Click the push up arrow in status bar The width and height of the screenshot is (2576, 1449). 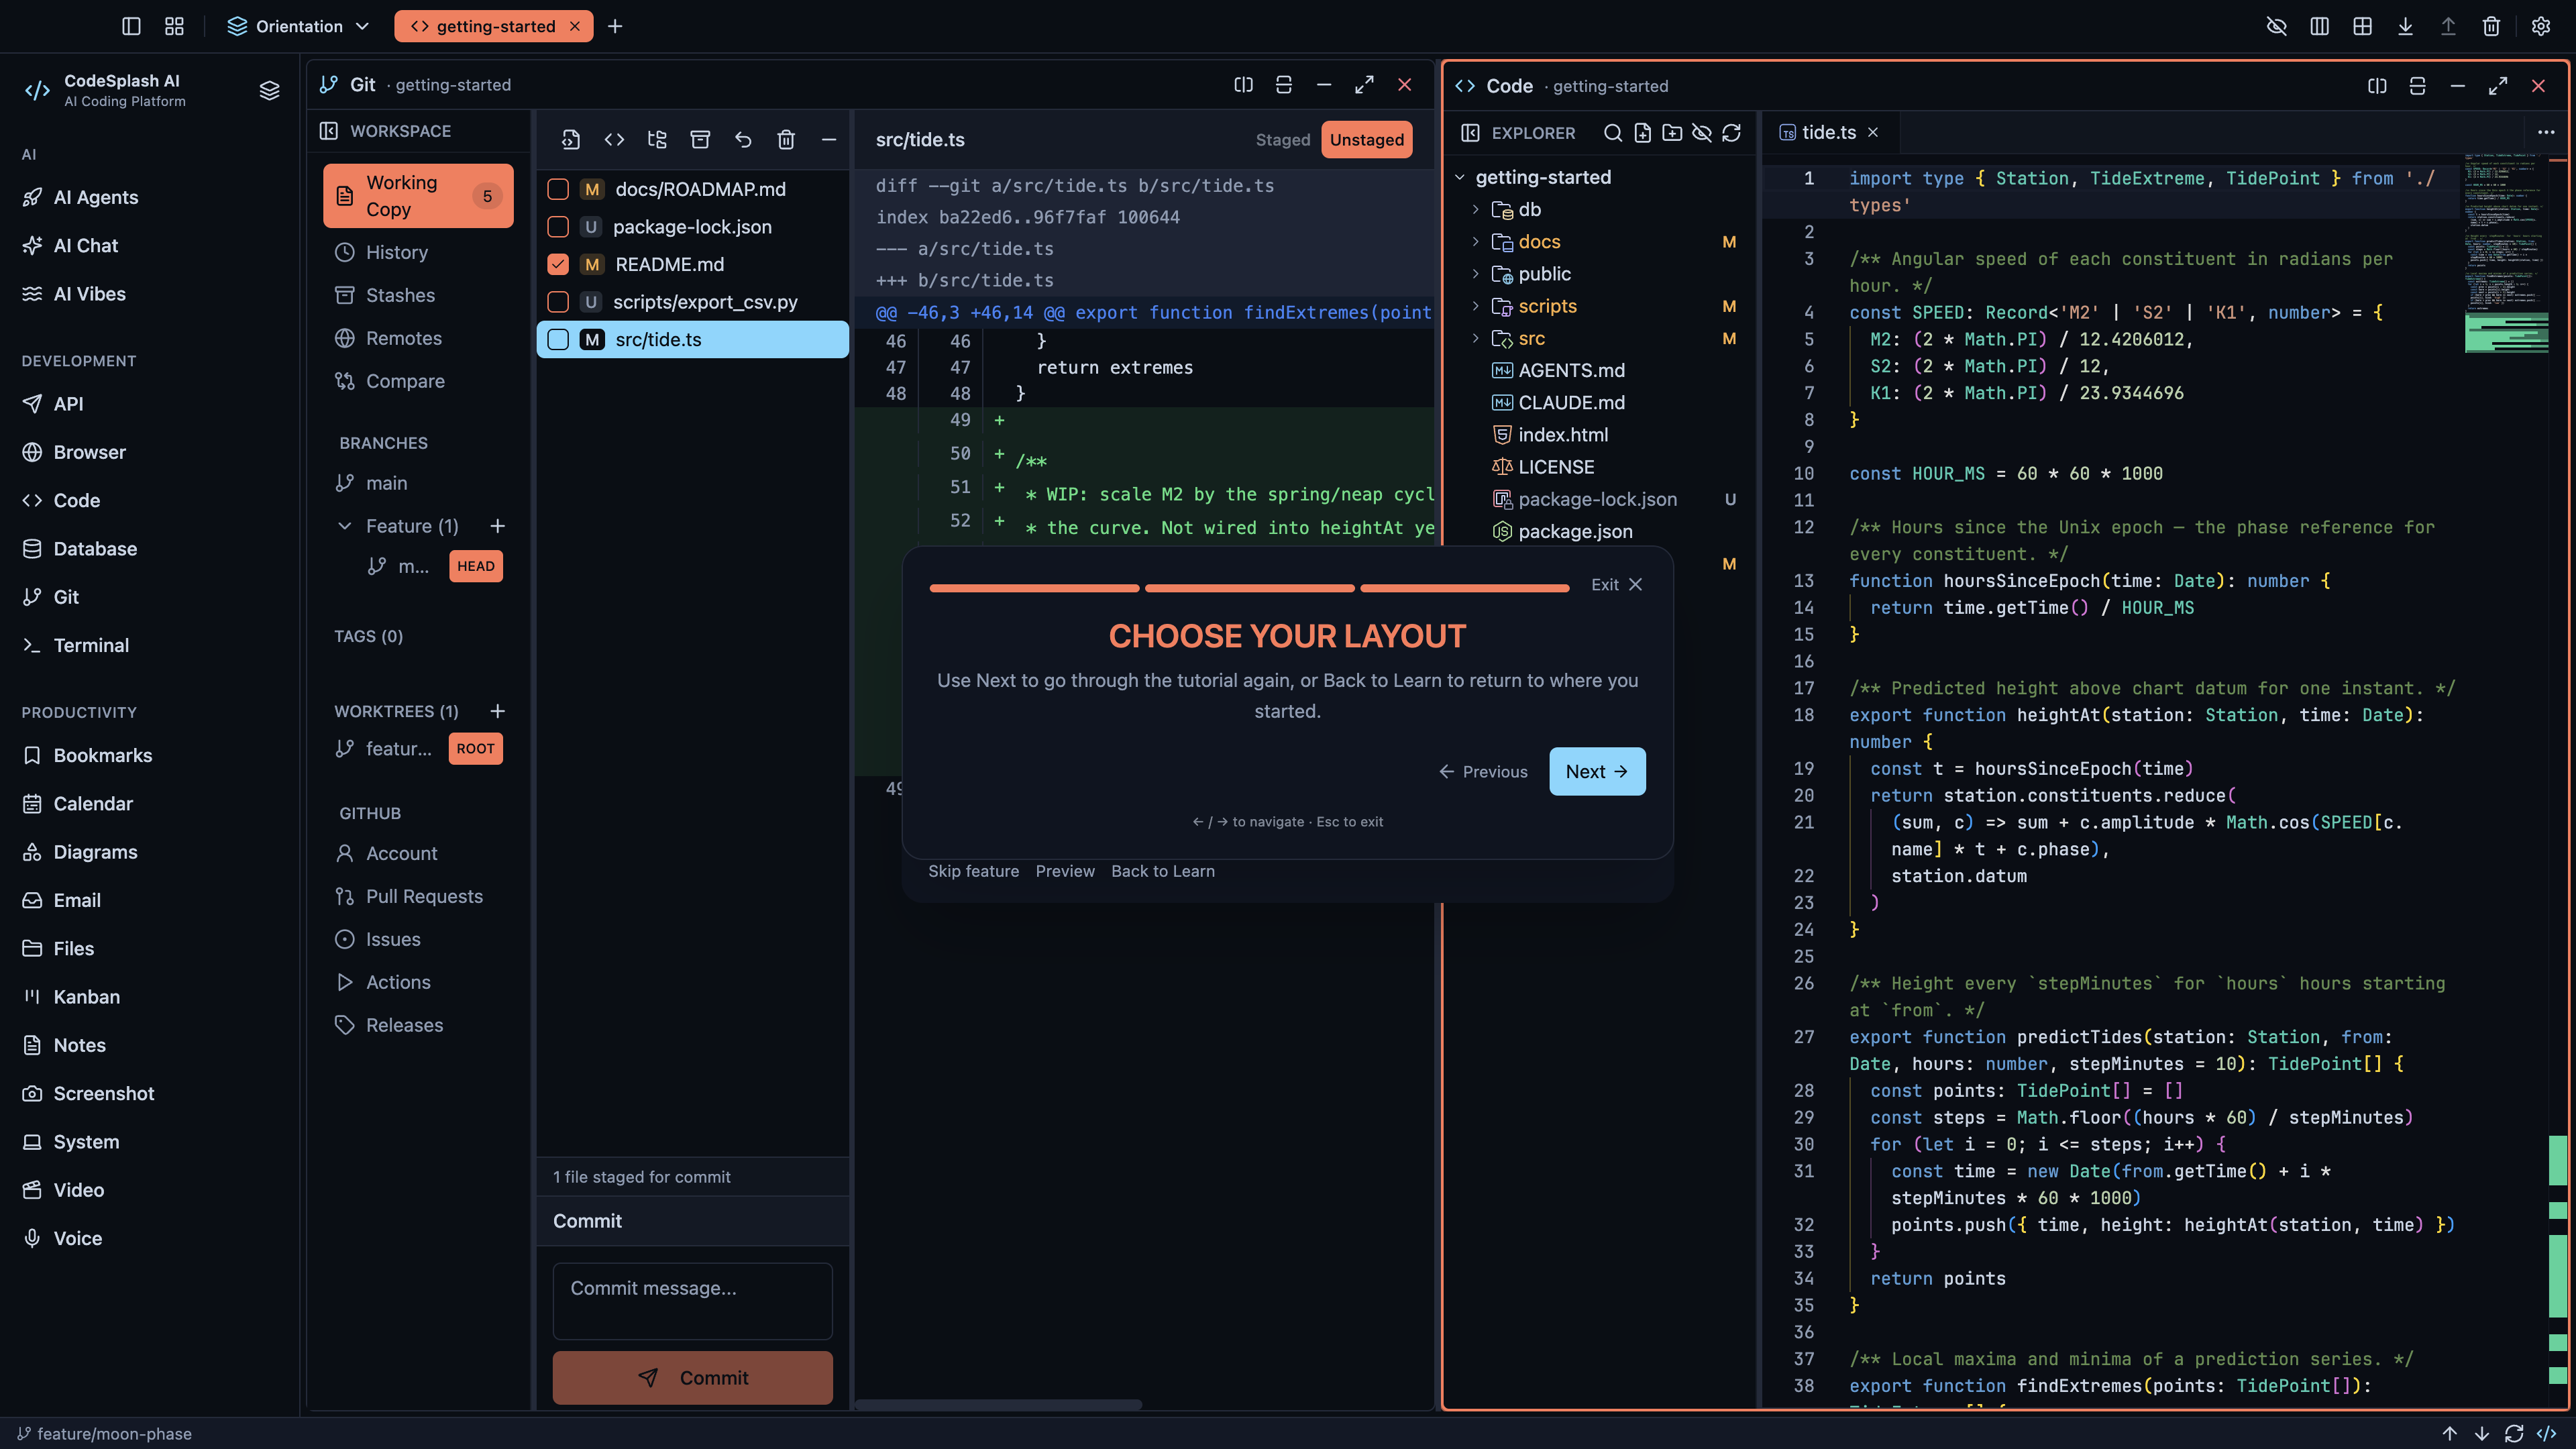coord(2450,1433)
